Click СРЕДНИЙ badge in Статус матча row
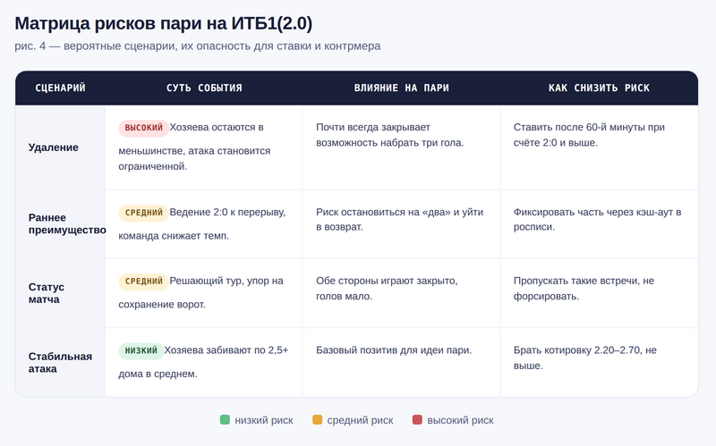 [144, 282]
